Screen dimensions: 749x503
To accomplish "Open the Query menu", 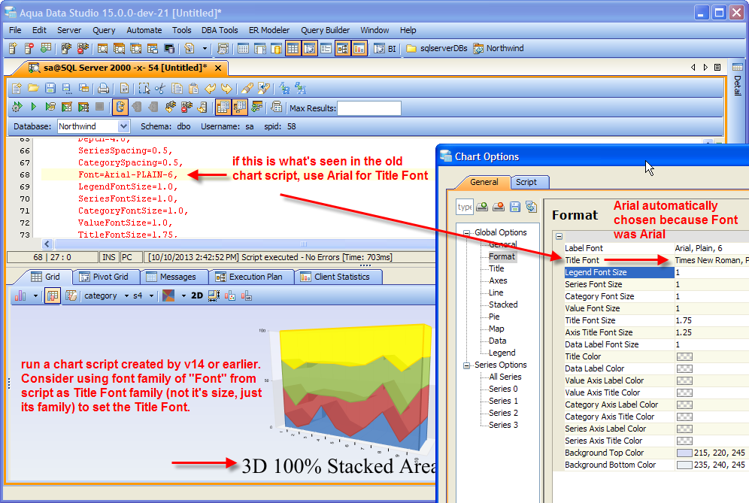I will (x=104, y=30).
